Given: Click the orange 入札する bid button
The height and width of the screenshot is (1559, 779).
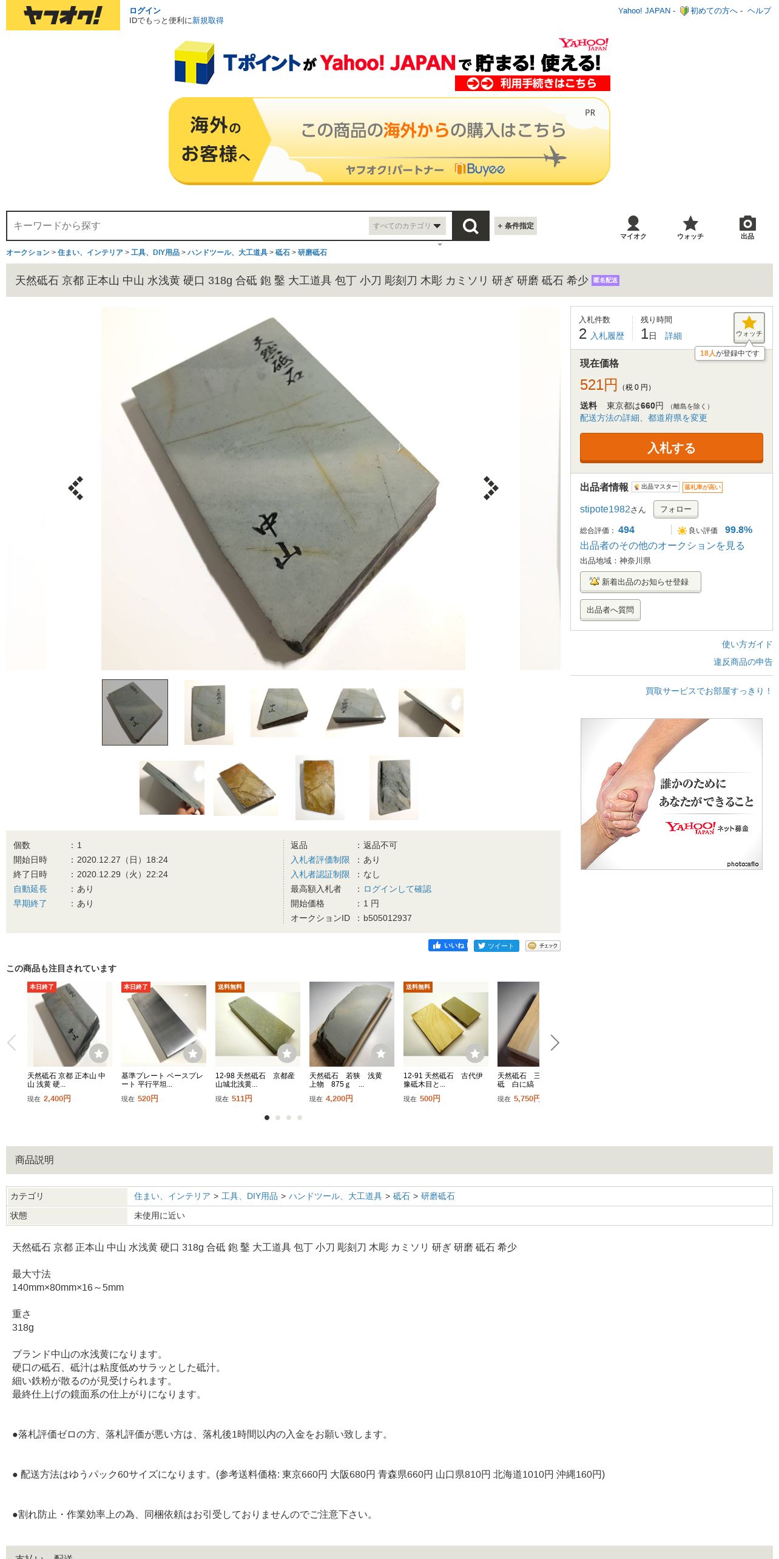Looking at the screenshot, I should pyautogui.click(x=671, y=448).
